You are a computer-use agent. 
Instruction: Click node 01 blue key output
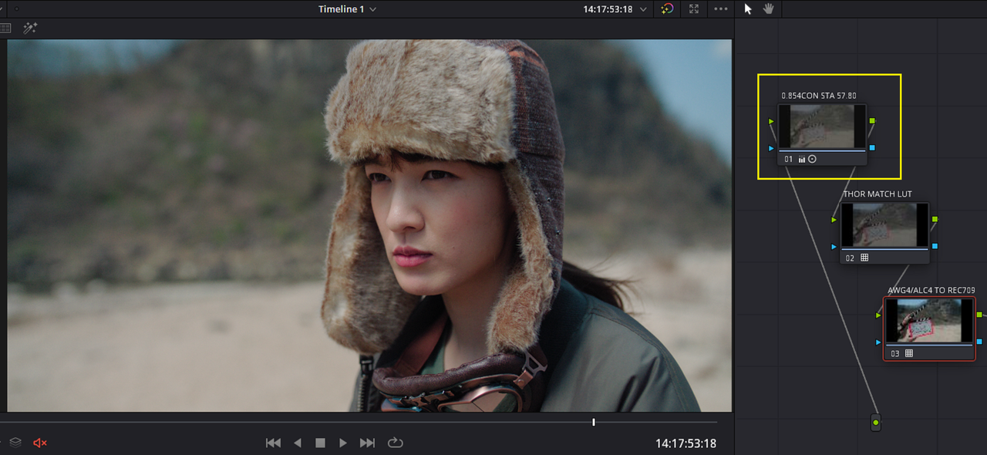872,147
